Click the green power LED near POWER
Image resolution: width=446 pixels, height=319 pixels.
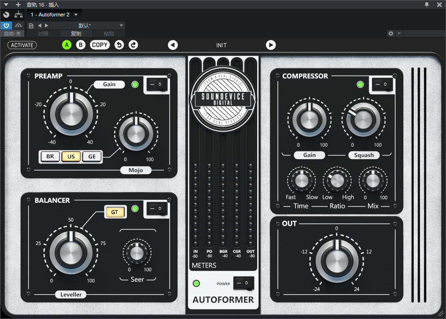196,283
